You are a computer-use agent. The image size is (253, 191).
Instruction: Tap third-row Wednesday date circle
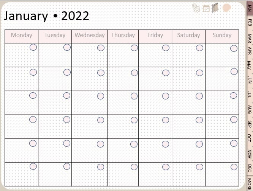101,96
